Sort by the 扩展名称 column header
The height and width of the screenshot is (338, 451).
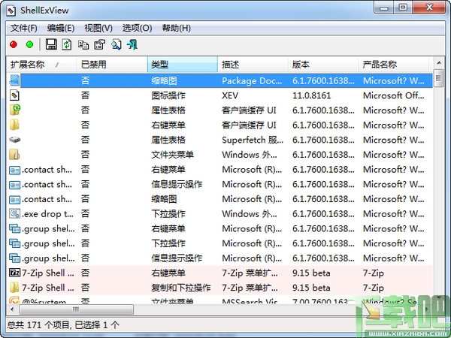point(41,65)
